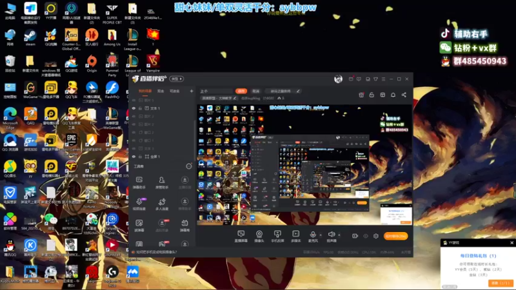Edit live type with pencil icon
Viewport: 516px width, 290px height.
235,98
